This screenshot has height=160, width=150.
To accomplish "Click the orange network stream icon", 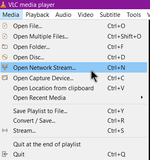I will coord(5,67).
